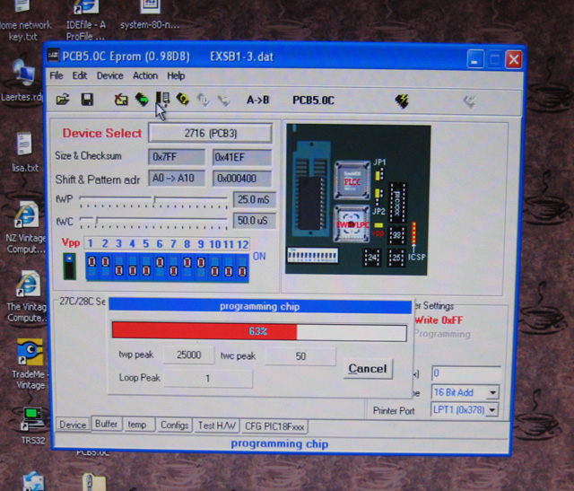Switch to the temp tab

137,425
